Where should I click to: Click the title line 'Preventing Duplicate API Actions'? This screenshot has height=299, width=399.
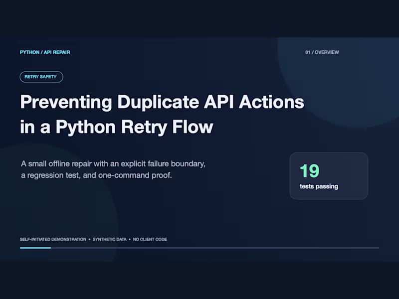pos(162,102)
